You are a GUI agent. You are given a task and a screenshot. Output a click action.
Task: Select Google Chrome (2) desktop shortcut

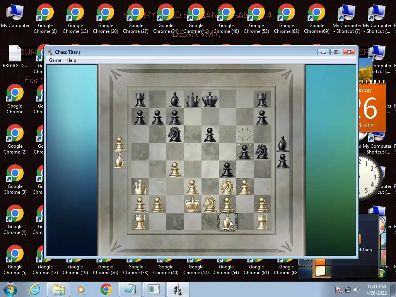point(15,139)
